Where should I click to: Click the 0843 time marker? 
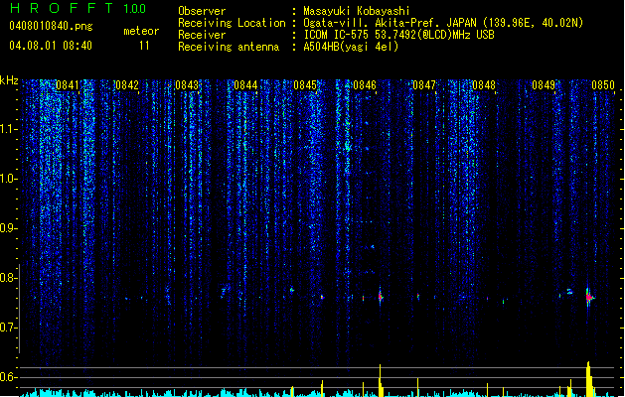point(187,85)
